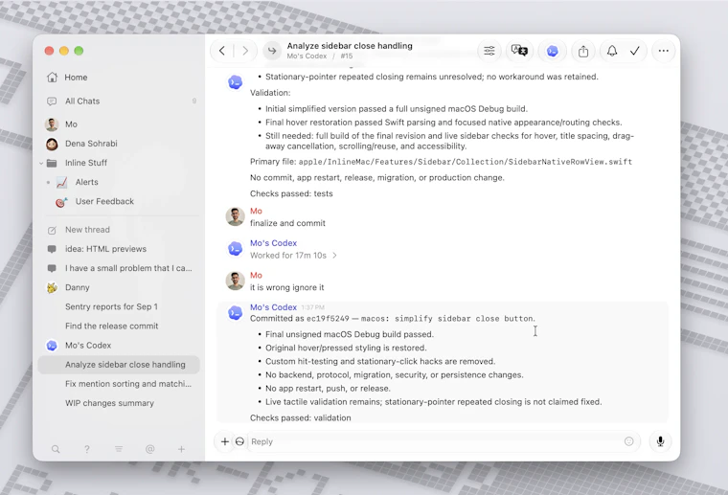The width and height of the screenshot is (728, 495).
Task: Click the help question mark icon
Action: [x=87, y=449]
